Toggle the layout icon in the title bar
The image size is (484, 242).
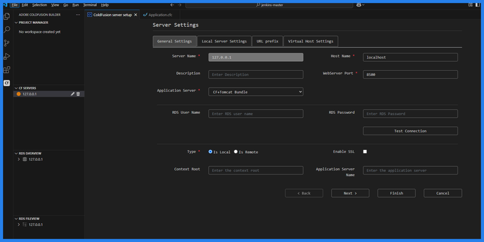click(x=470, y=5)
